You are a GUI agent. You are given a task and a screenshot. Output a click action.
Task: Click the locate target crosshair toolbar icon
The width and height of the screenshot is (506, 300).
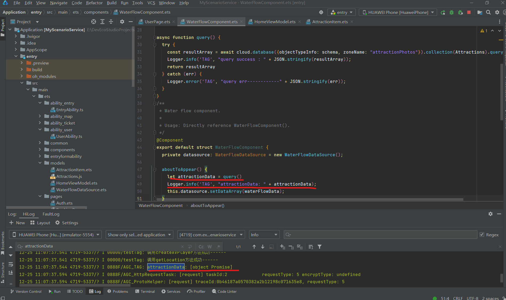click(321, 12)
